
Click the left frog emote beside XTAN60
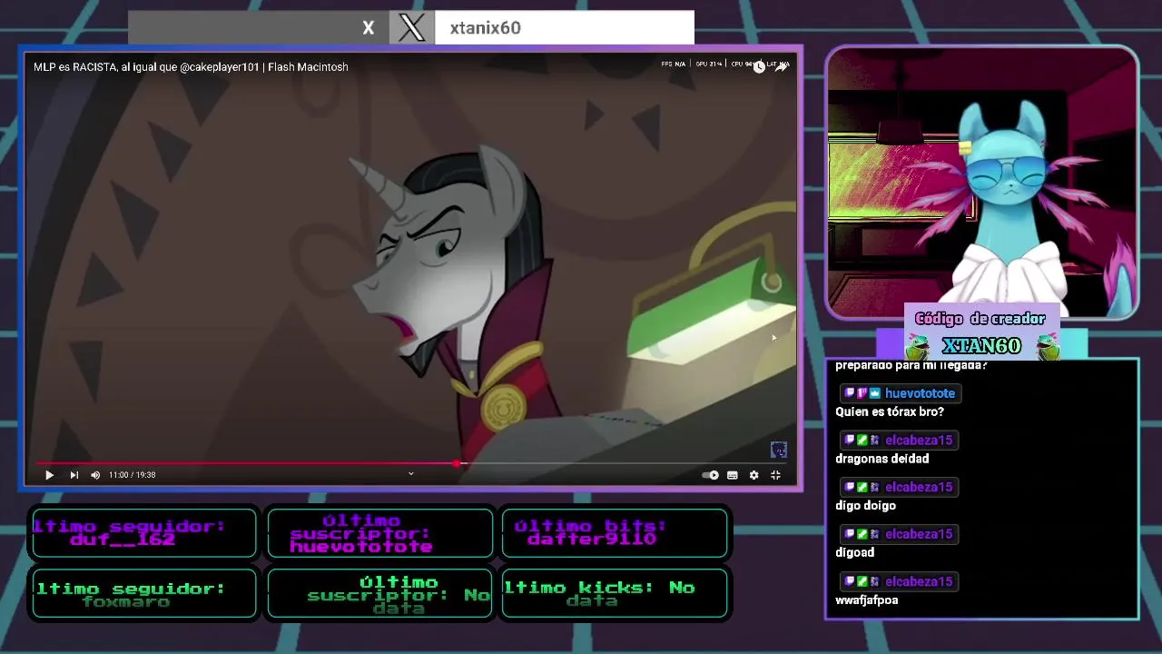coord(919,347)
